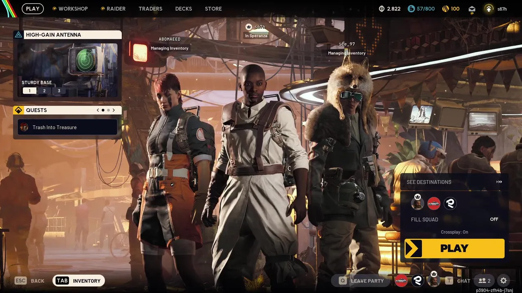Expand See Destinations arrows
Viewport: 522px width, 293px height.
click(x=499, y=182)
